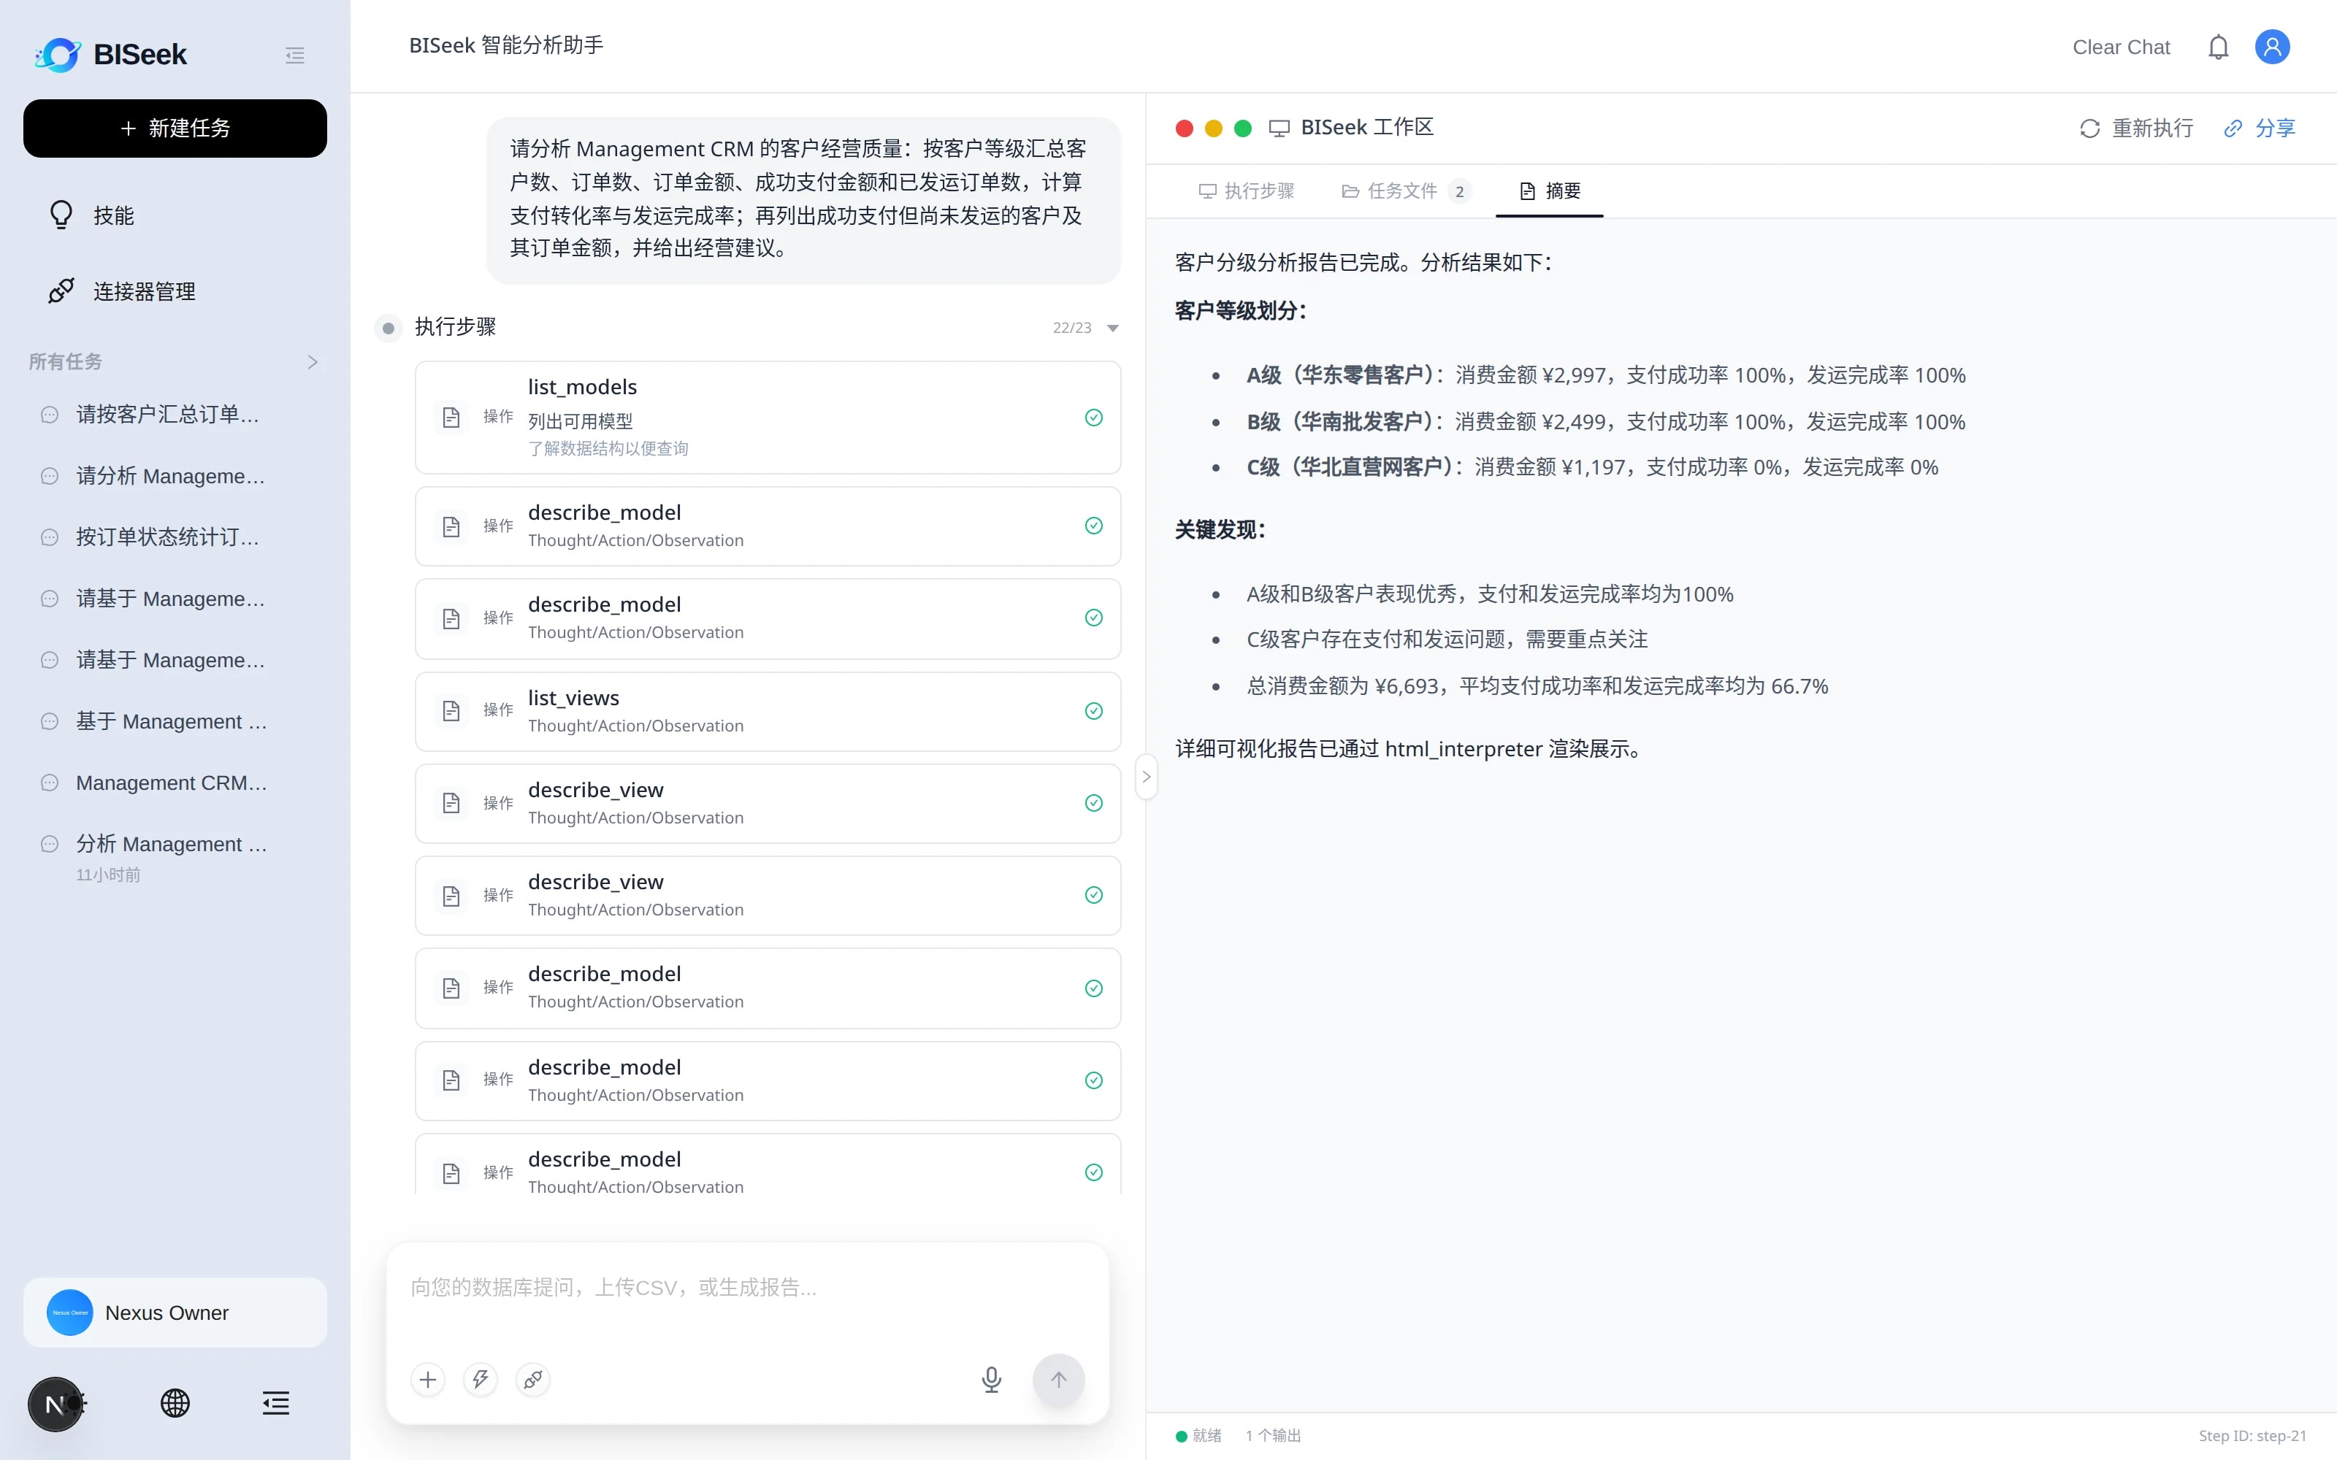This screenshot has width=2337, height=1460.
Task: Open 连接器管理 connector management
Action: tap(175, 291)
